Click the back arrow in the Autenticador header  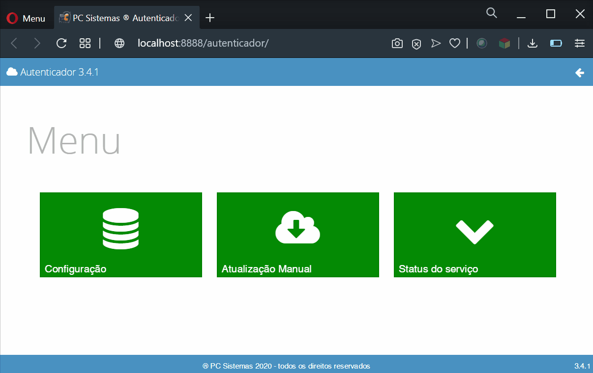[580, 73]
